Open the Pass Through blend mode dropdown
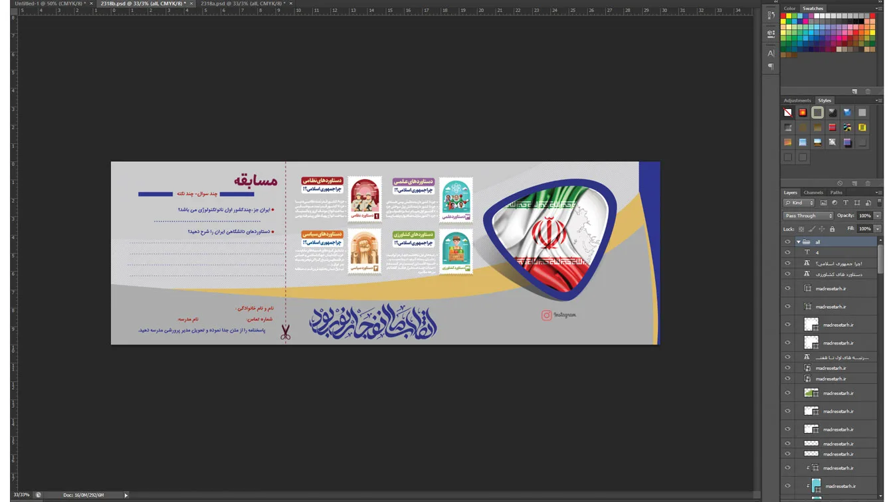This screenshot has height=502, width=893. coord(808,216)
